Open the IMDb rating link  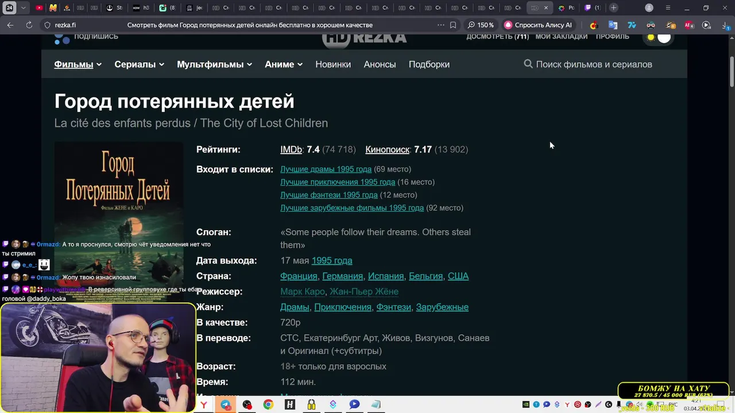[291, 149]
